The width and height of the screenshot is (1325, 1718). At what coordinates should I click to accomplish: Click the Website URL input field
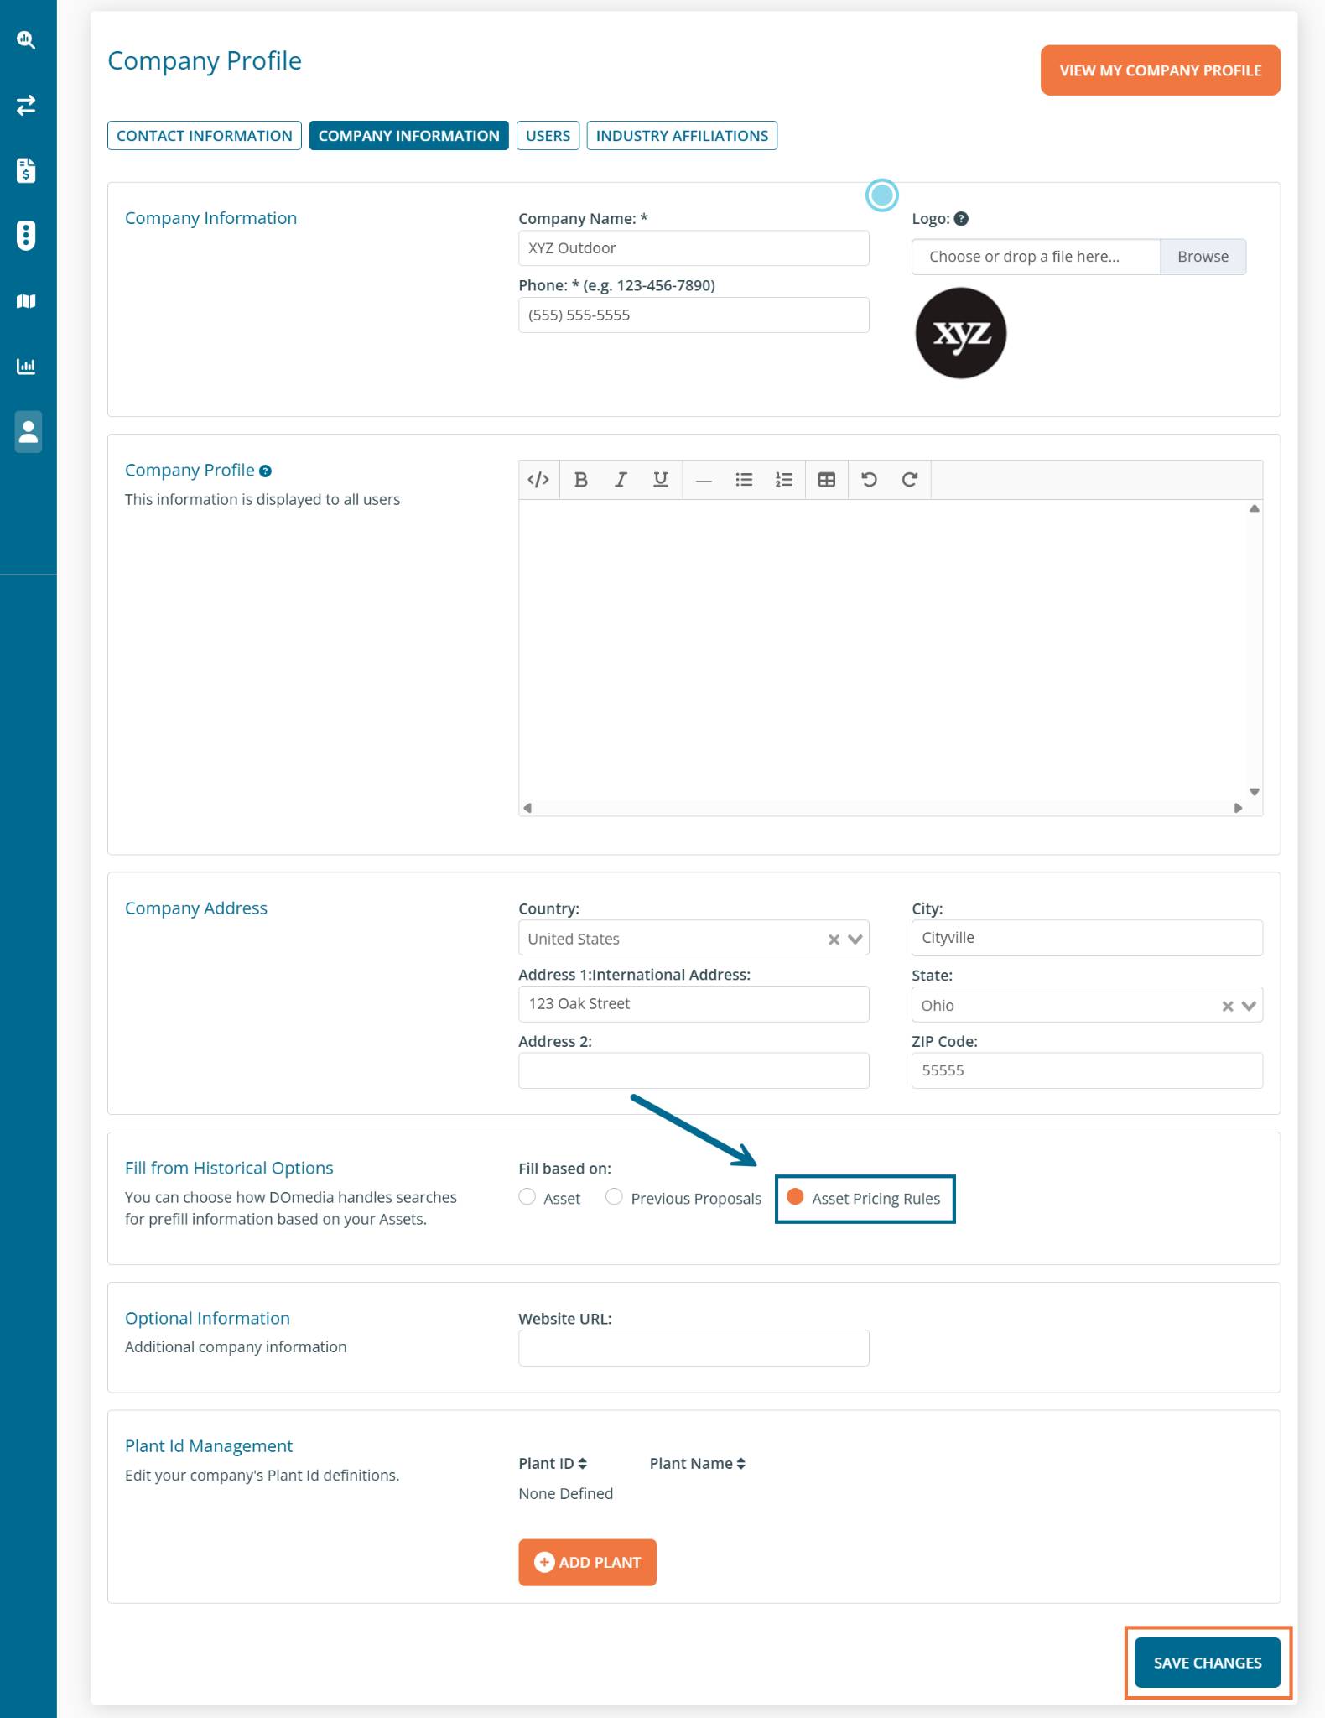coord(694,1348)
